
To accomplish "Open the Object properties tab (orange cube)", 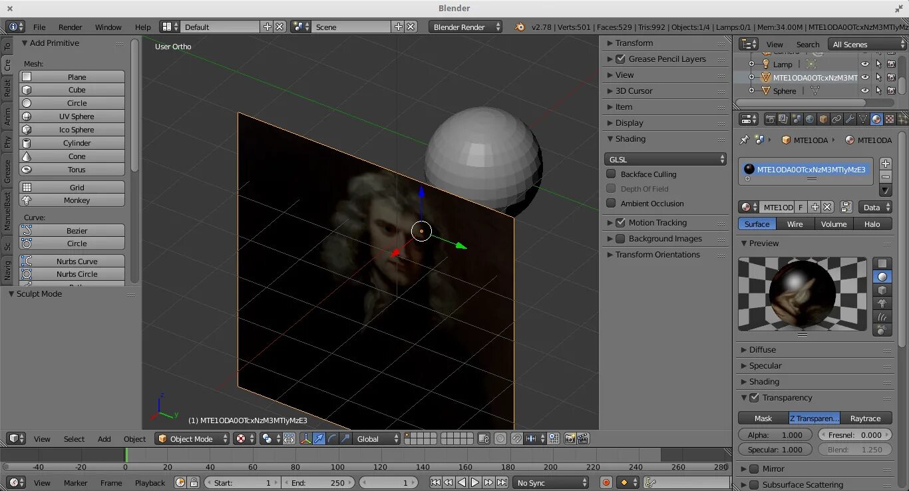I will [x=823, y=119].
